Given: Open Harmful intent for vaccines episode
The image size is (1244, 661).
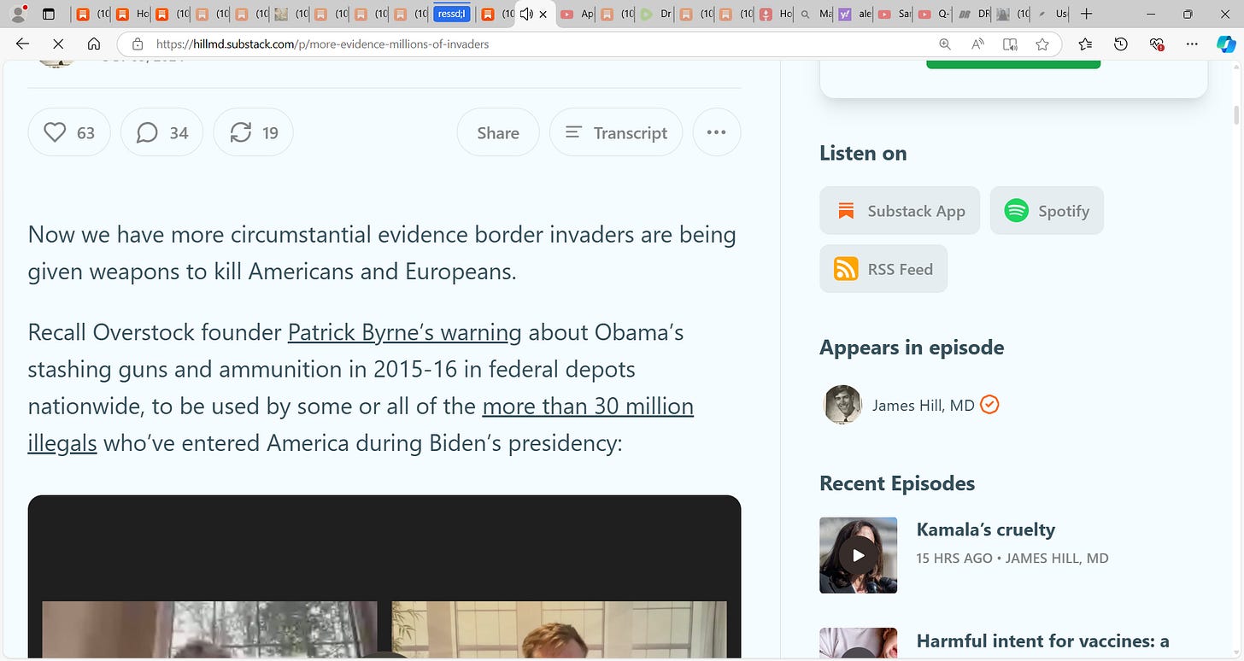Looking at the screenshot, I should coord(1042,641).
